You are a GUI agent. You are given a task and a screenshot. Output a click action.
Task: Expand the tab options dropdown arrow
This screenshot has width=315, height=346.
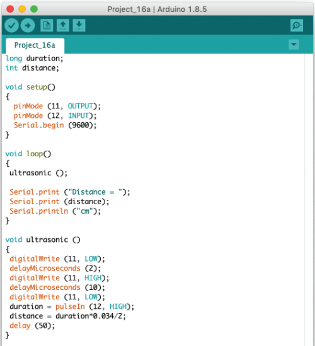pos(294,45)
